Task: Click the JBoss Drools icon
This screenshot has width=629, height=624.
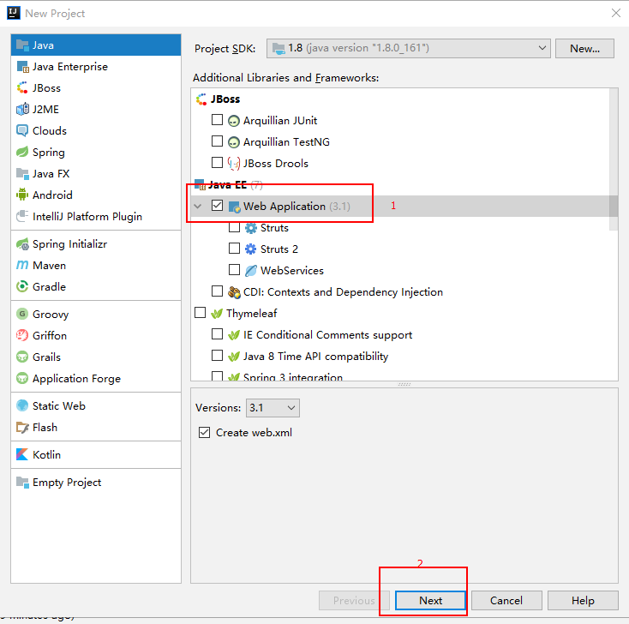Action: (234, 164)
